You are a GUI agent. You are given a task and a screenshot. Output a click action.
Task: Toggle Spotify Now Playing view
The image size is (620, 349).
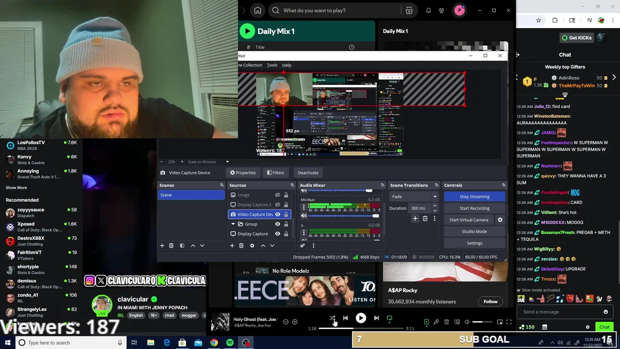click(426, 322)
